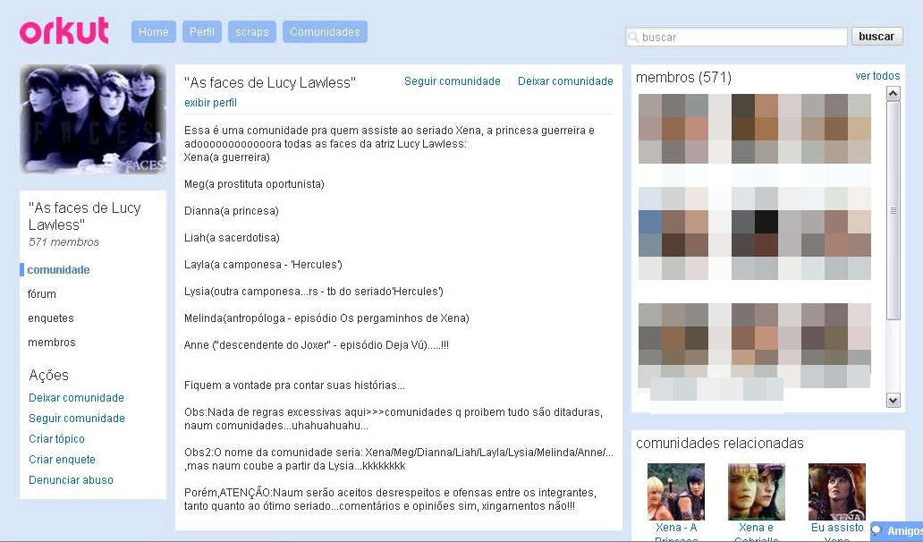Screen dimensions: 923x542
Task: Click the sidebar community name text
Action: pyautogui.click(x=84, y=216)
